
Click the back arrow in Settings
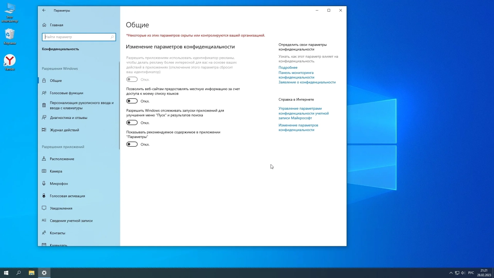point(44,10)
